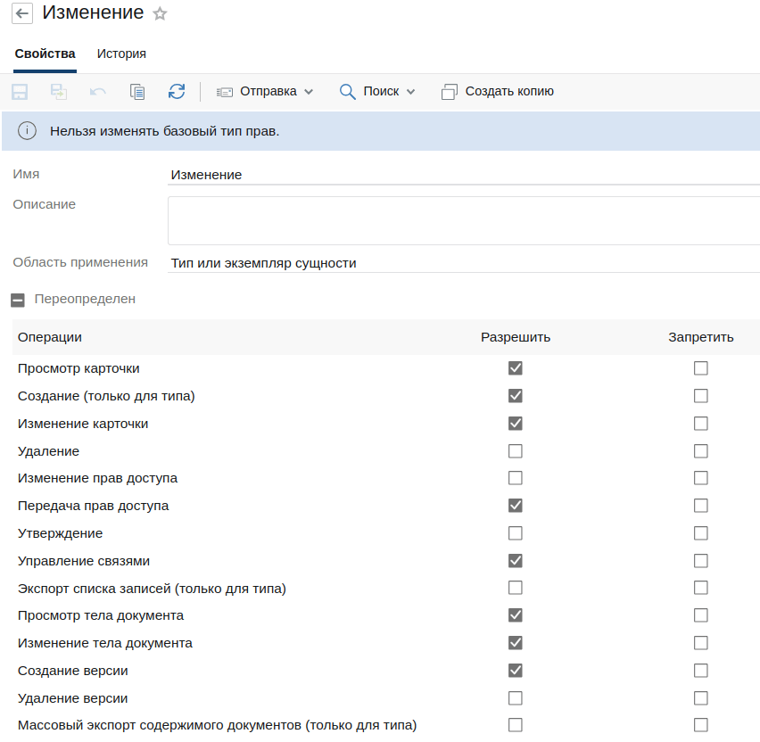This screenshot has height=742, width=760.
Task: Collapse the Переопределен section
Action: [18, 301]
